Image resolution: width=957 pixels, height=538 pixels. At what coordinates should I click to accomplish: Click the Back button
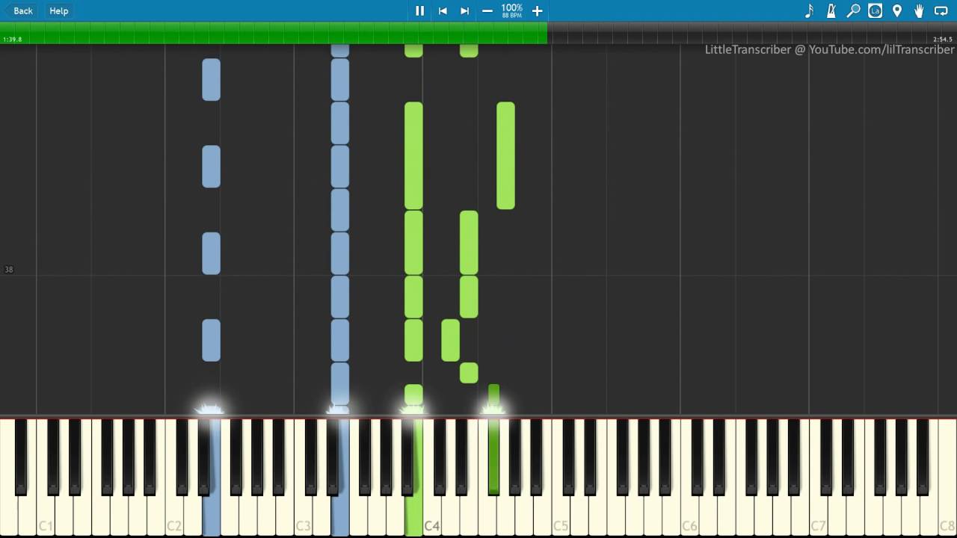(18, 10)
